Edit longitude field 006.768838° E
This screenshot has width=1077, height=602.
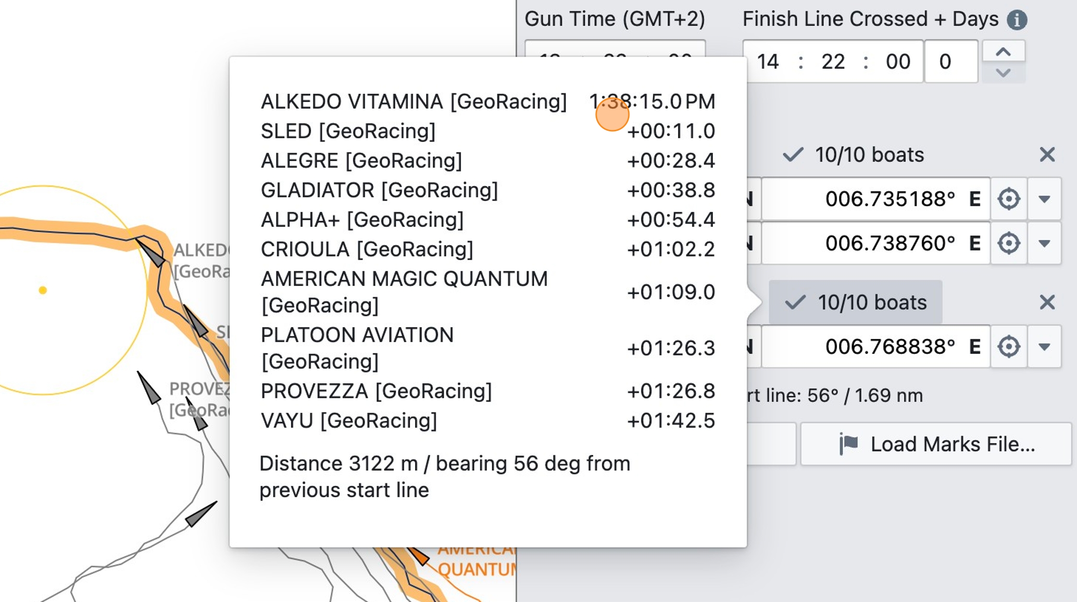point(876,347)
